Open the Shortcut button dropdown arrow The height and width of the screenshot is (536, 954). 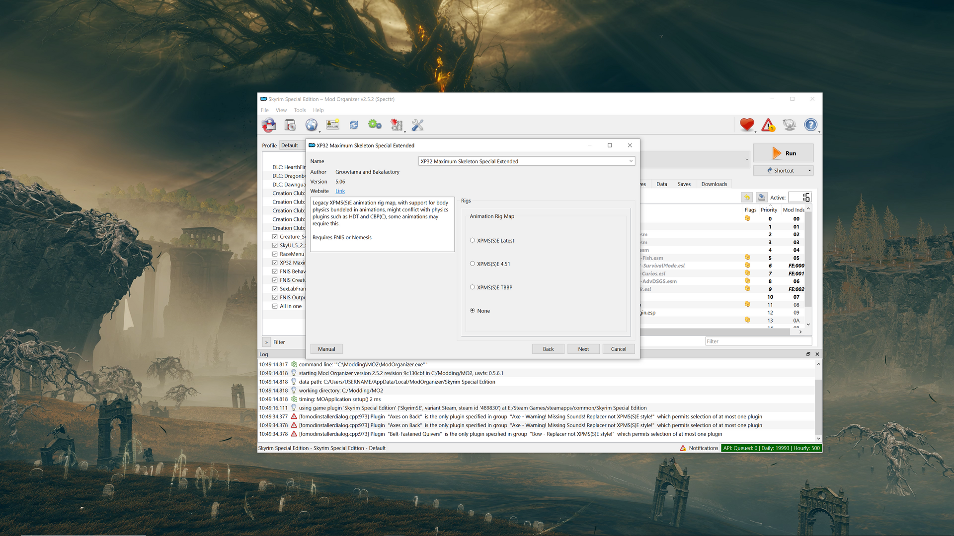[x=809, y=171]
